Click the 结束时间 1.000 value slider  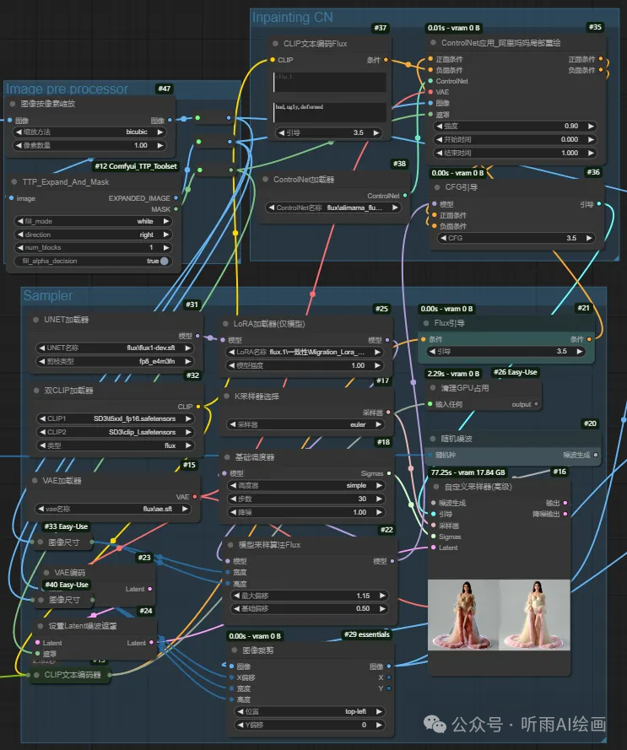(515, 153)
